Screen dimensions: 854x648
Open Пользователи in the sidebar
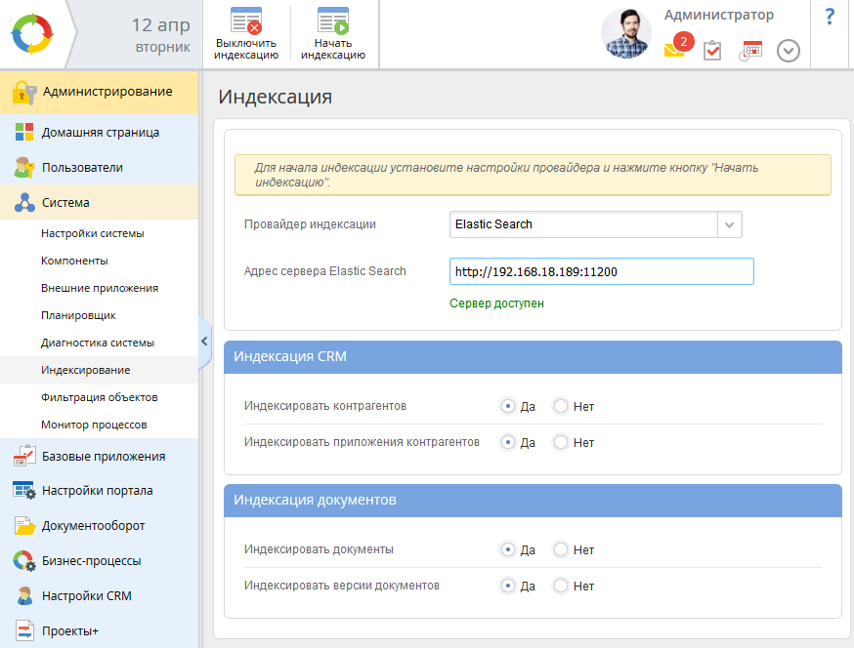[x=82, y=168]
